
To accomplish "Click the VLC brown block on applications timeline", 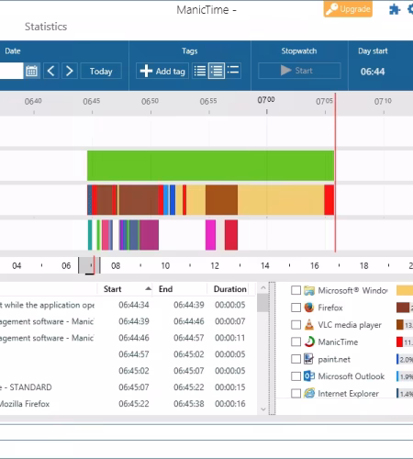I will click(x=221, y=200).
